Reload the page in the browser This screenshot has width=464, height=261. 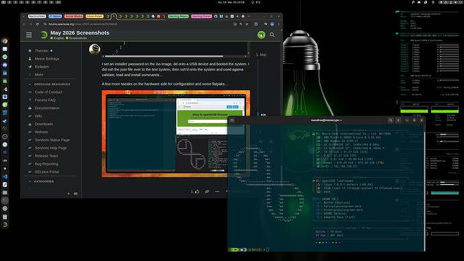click(x=37, y=24)
